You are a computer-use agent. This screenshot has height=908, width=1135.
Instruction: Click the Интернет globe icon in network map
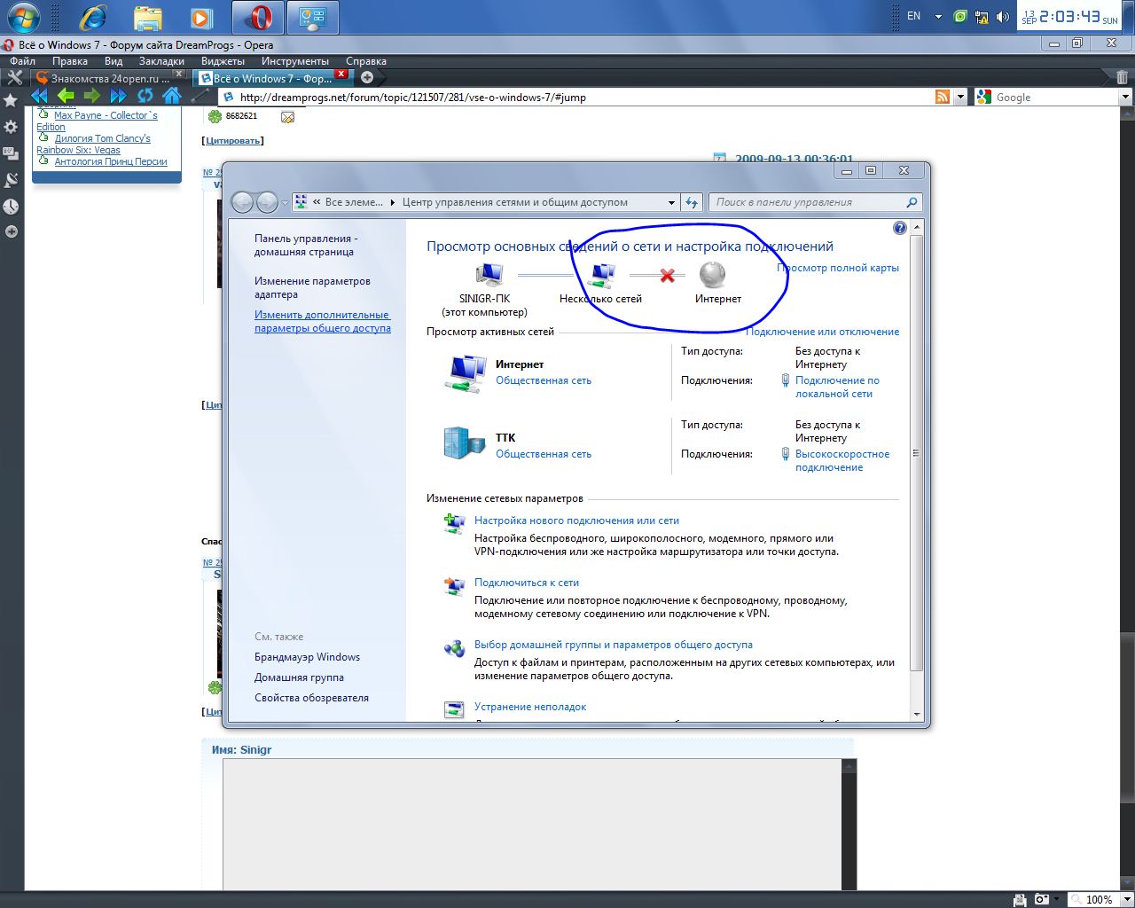click(x=712, y=275)
